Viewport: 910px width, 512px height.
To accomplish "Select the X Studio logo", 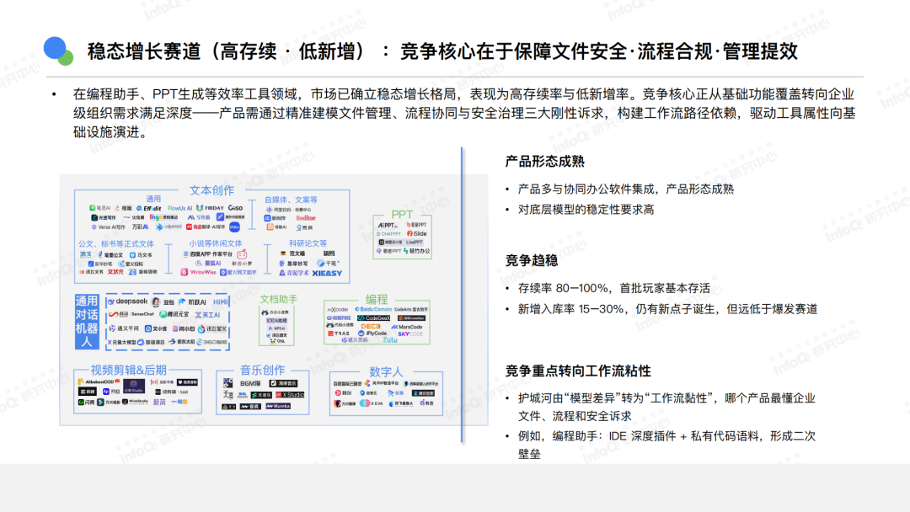I will pos(290,395).
